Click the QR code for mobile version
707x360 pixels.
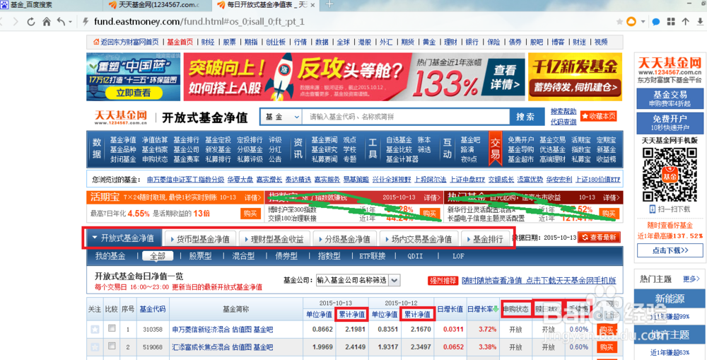669,175
